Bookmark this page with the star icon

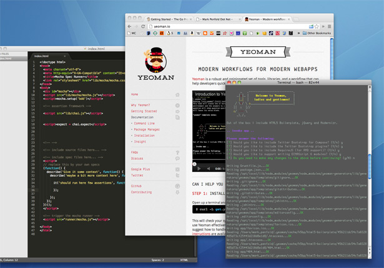tap(317, 26)
